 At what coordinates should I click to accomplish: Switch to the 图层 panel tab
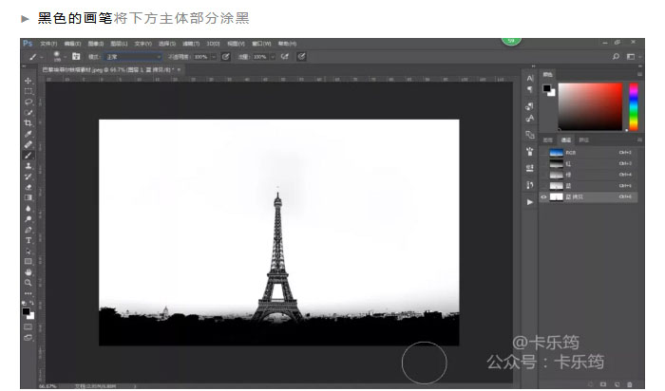pyautogui.click(x=548, y=140)
